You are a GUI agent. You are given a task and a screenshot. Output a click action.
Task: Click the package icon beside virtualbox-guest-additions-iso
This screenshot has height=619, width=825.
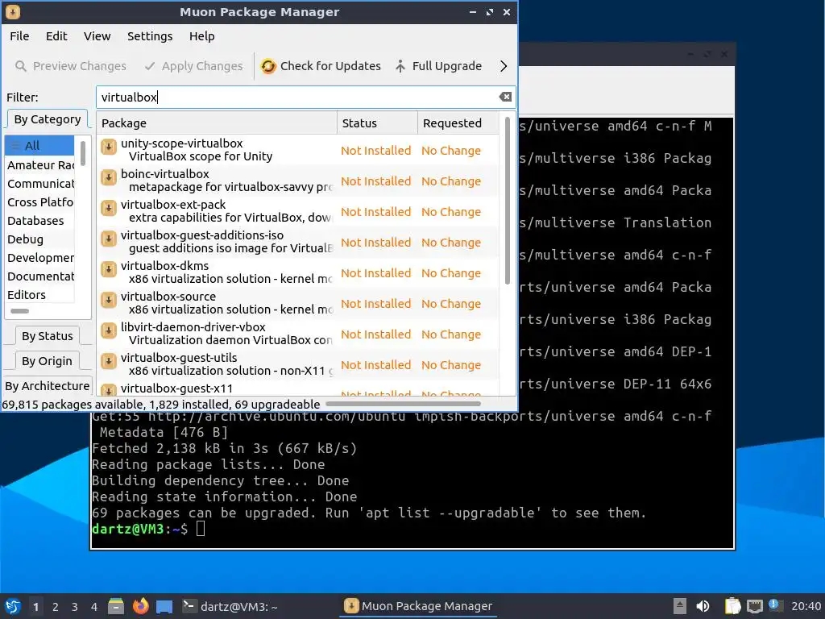pyautogui.click(x=109, y=239)
